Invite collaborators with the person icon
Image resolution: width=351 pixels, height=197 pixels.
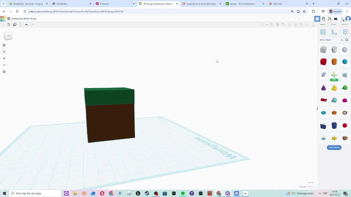(x=342, y=19)
